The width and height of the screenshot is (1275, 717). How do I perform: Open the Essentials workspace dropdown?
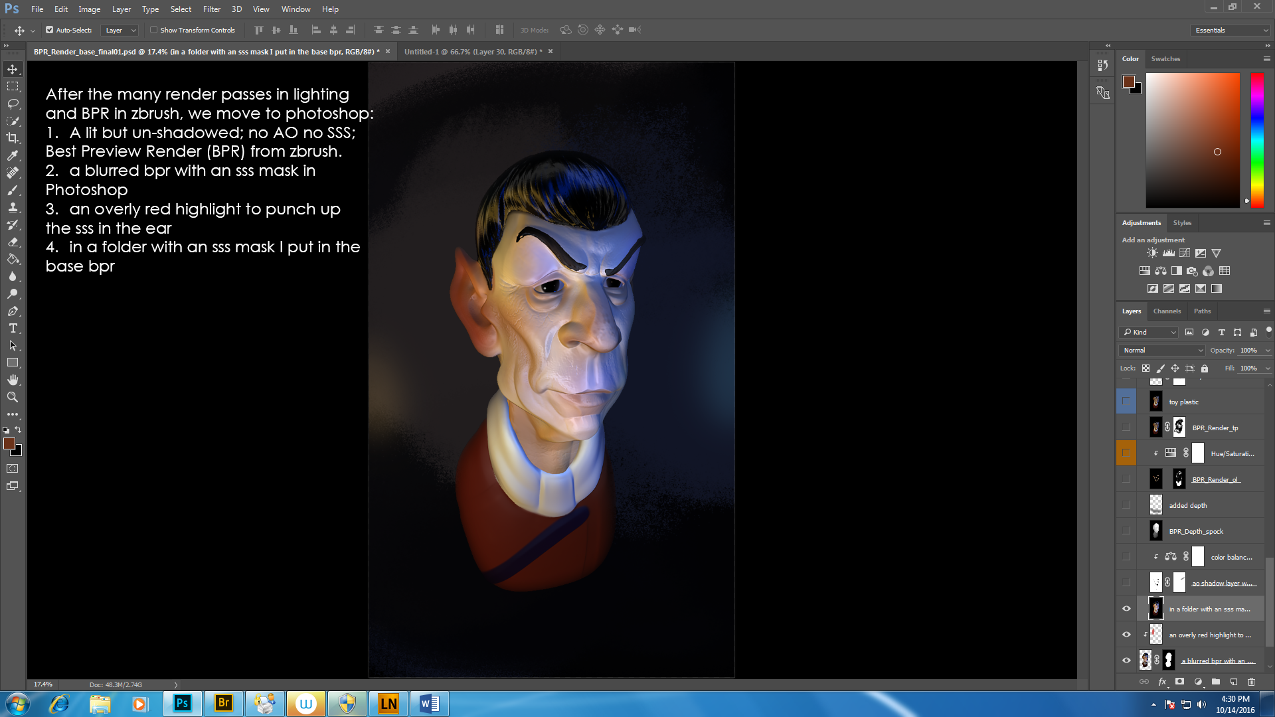[x=1231, y=30]
